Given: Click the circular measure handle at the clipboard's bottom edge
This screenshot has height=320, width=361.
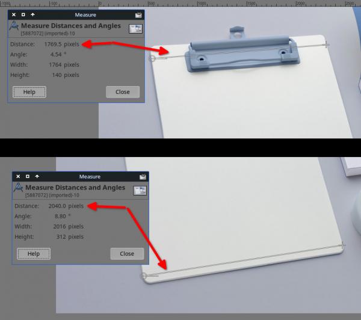Looking at the screenshot, I should click(144, 276).
